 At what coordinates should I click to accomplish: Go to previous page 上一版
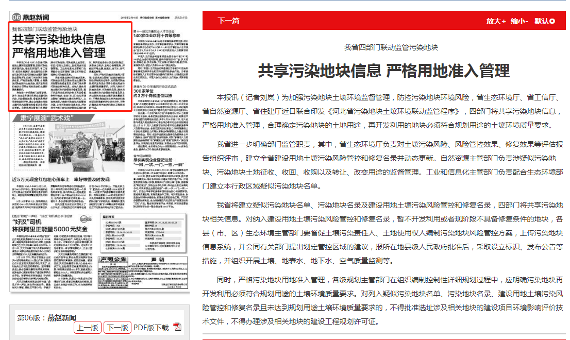tap(87, 327)
